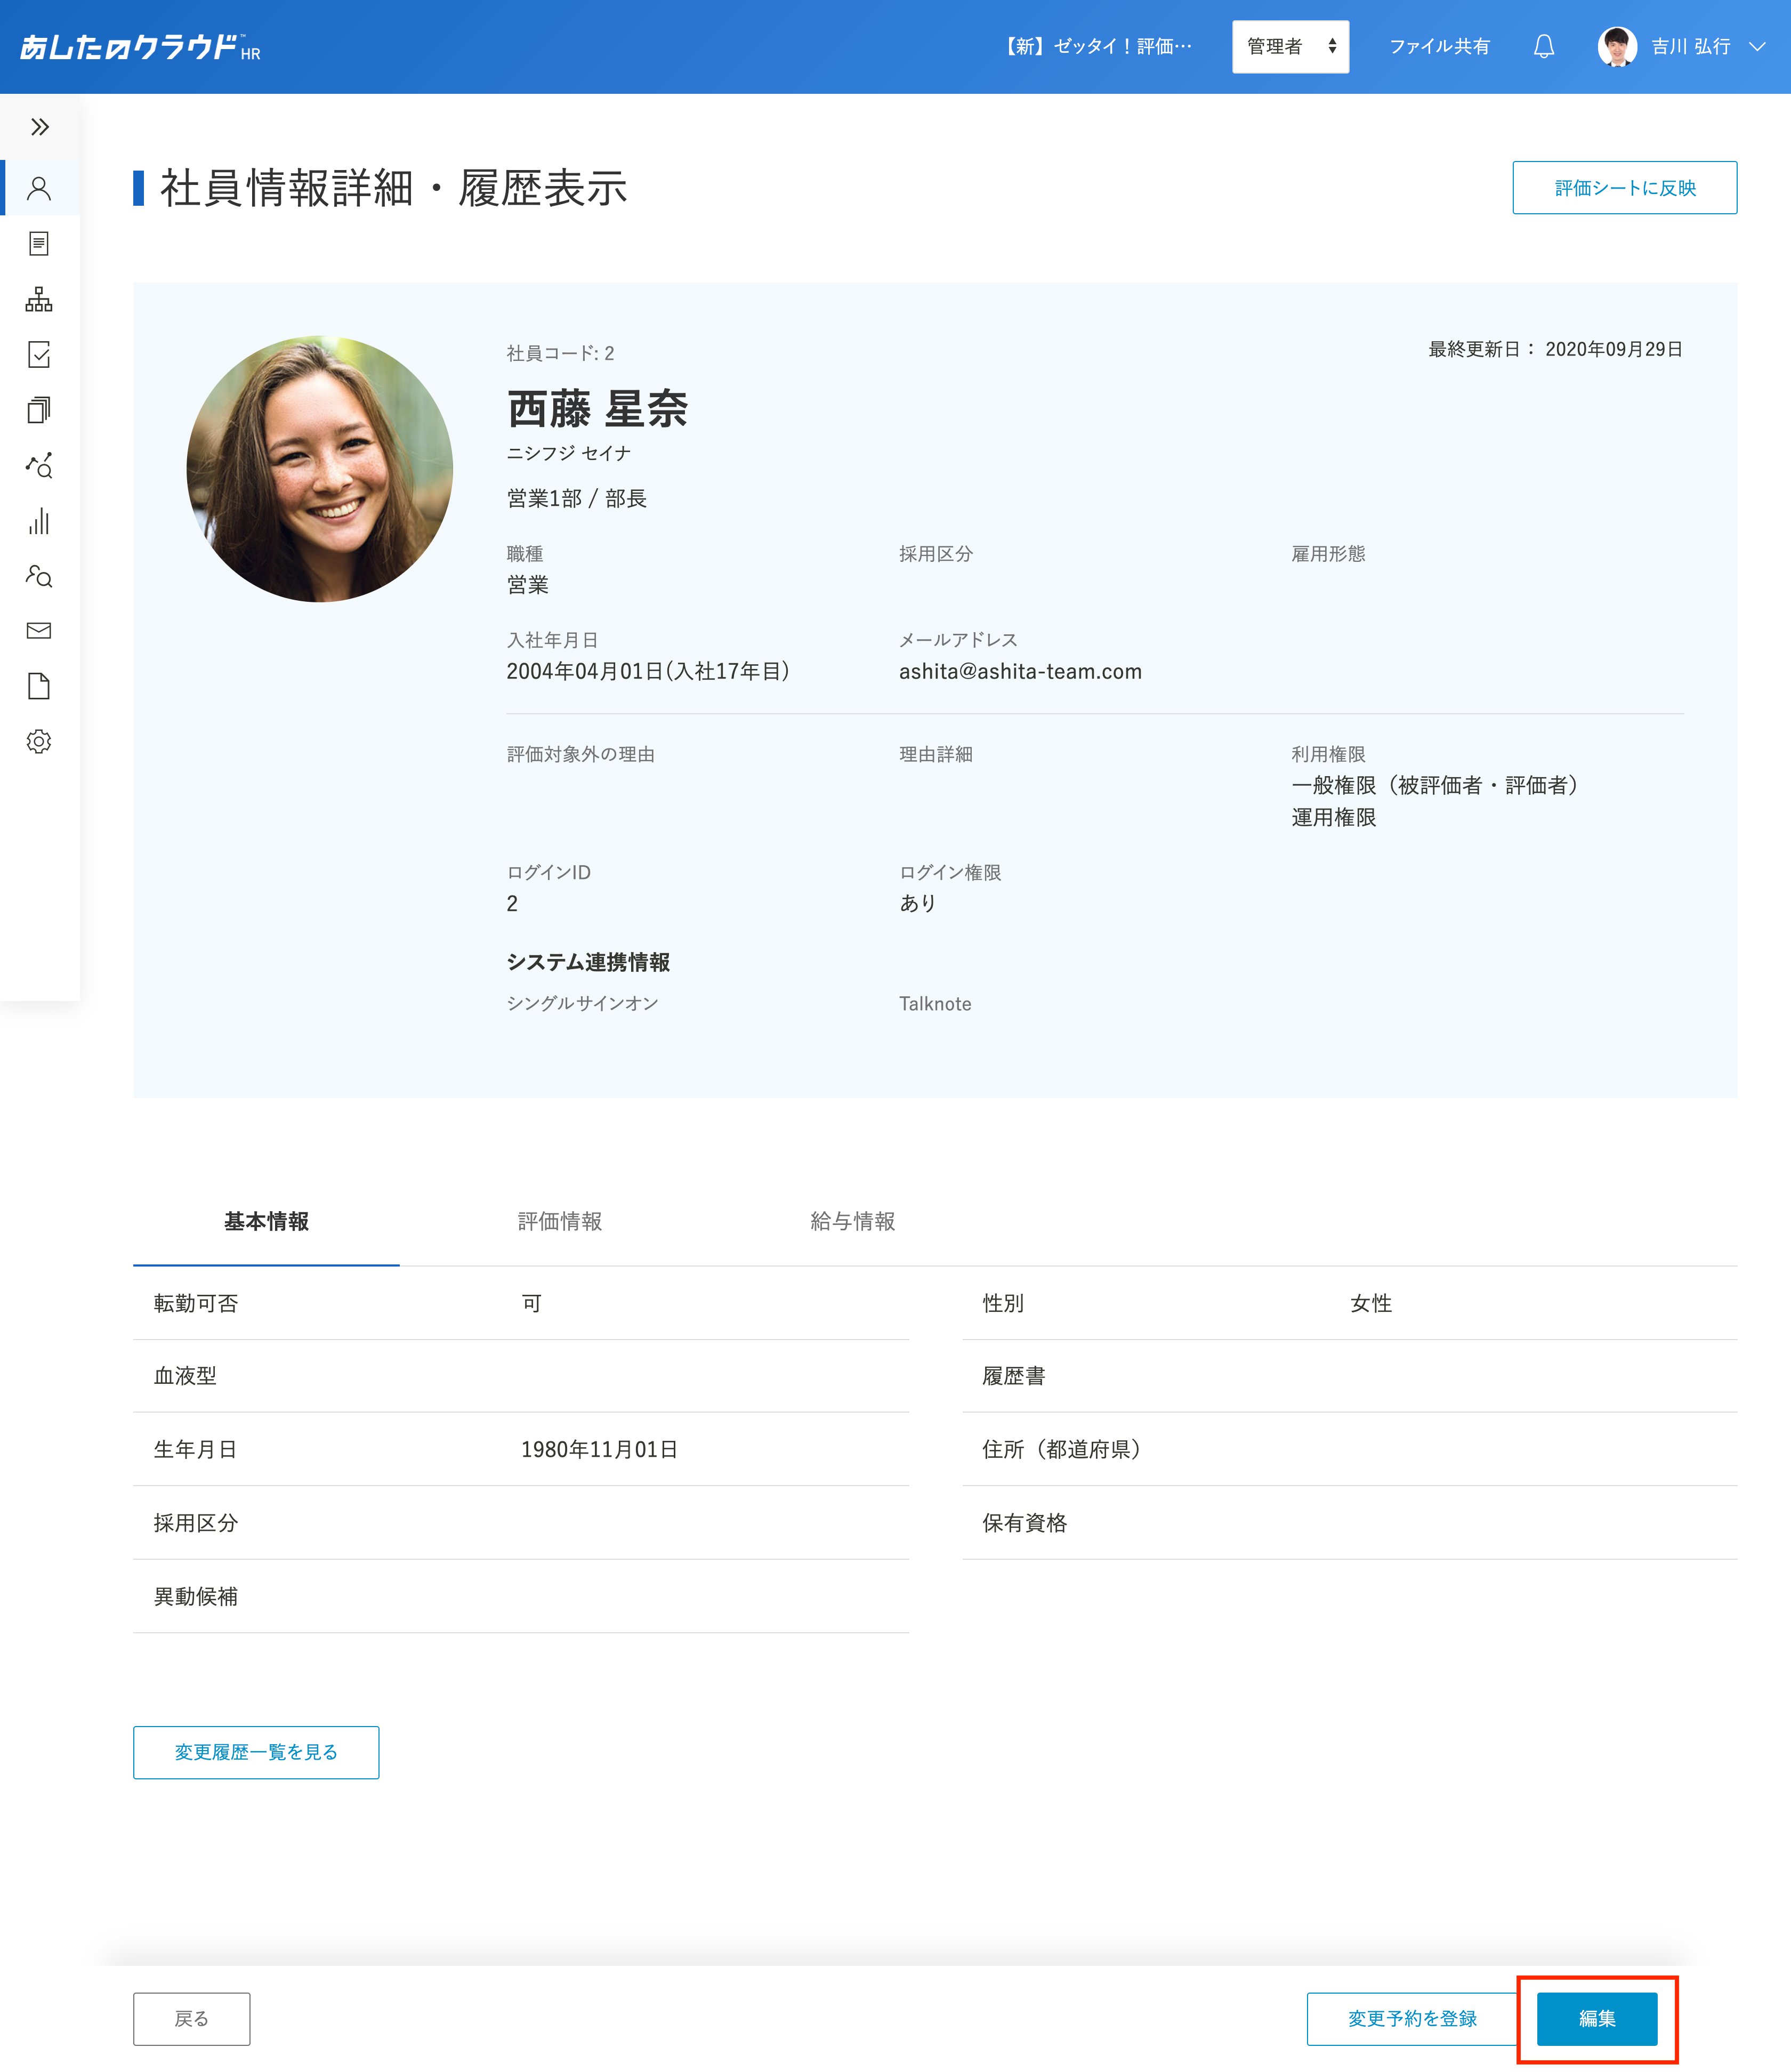Click the 異動候補 row label
This screenshot has height=2072, width=1791.
196,1596
